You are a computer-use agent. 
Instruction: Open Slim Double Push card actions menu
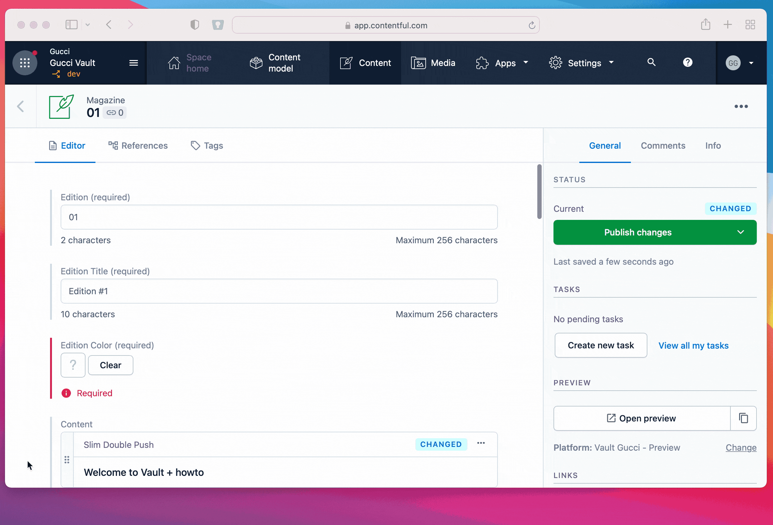(481, 443)
